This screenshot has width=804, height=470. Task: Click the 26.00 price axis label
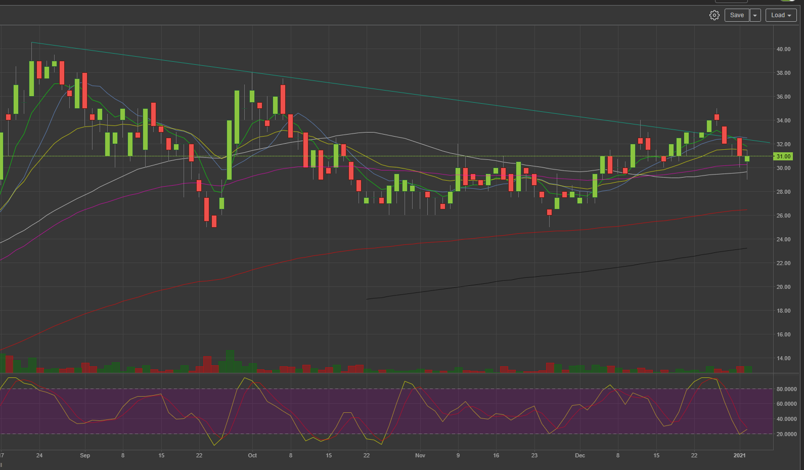[x=783, y=216]
